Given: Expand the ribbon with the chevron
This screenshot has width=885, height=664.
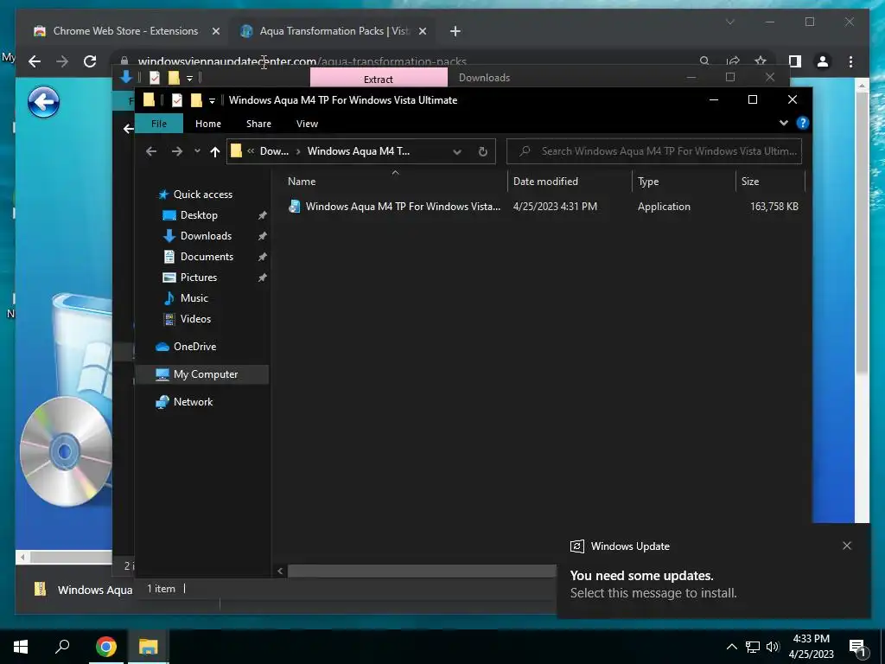Looking at the screenshot, I should click(783, 123).
